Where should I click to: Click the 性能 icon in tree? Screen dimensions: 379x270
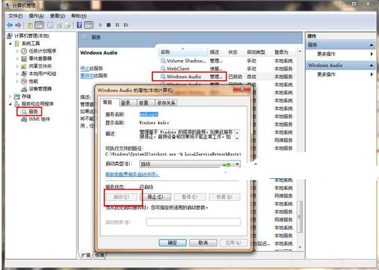click(24, 81)
